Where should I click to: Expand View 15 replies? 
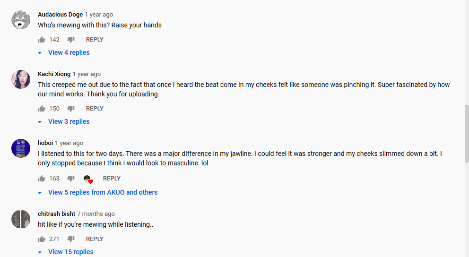(x=70, y=252)
